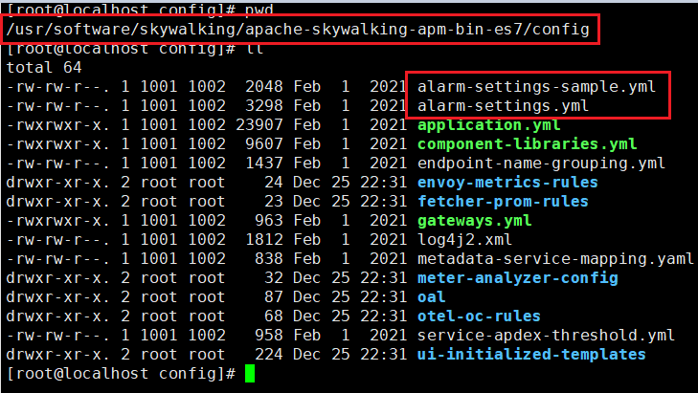Viewport: 698px width, 393px height.
Task: Click permissions drwxr-xr-x. of envoy-metrics-rules row
Action: tap(58, 183)
